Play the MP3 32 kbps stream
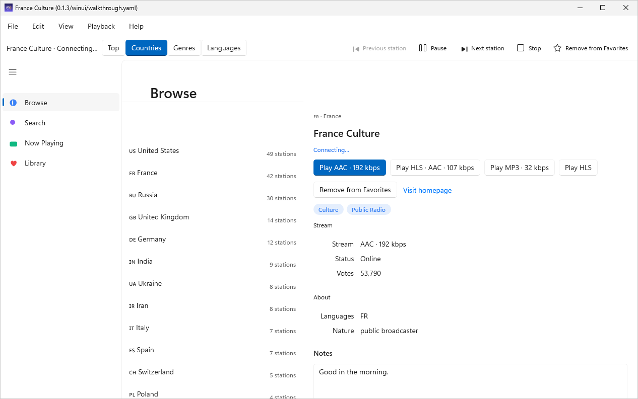638x399 pixels. (x=520, y=168)
